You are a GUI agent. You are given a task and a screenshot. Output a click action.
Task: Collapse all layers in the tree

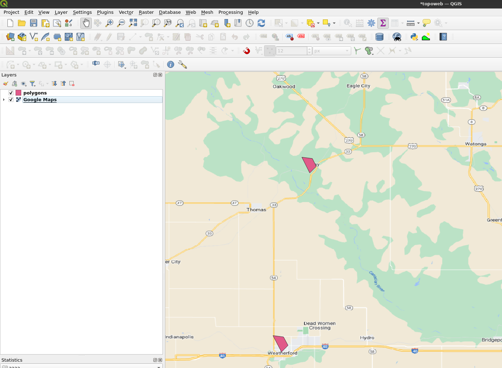(x=63, y=84)
